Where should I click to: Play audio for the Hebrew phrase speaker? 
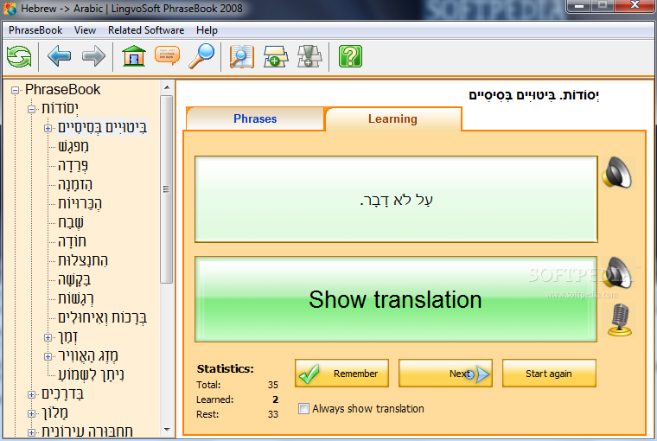[x=617, y=173]
